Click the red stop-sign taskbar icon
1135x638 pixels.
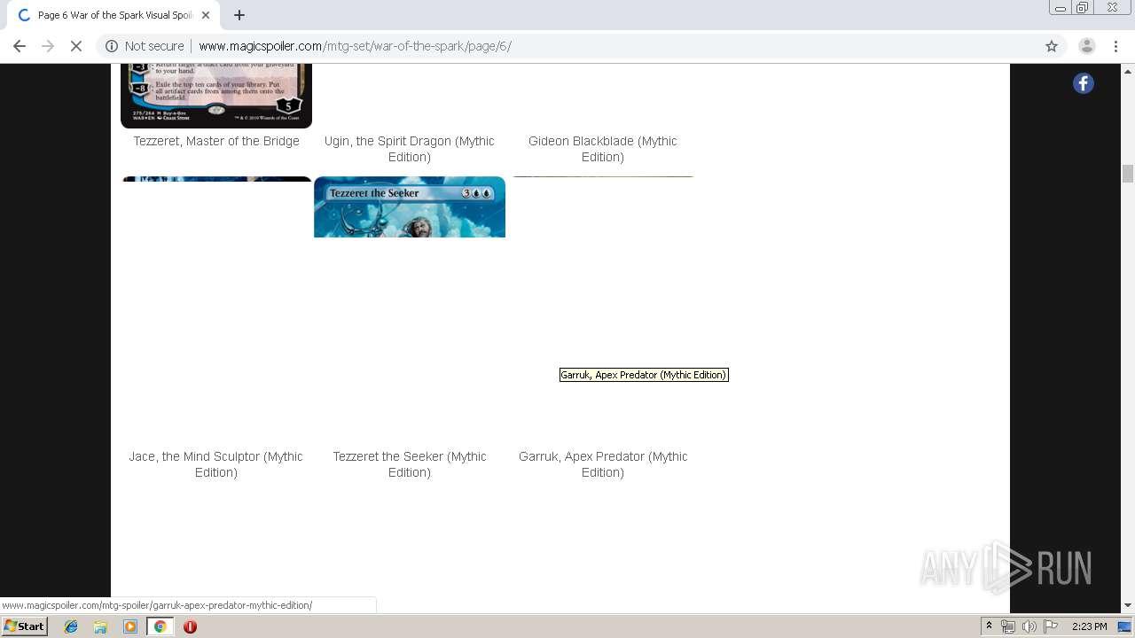coord(190,626)
